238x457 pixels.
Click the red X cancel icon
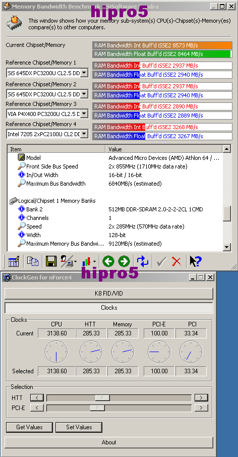176,261
